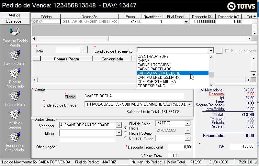Click items grid horizontal scrollbar right arrow
259x166 pixels.
coord(249,38)
